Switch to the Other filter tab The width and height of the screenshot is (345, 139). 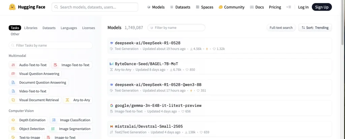tap(15, 34)
